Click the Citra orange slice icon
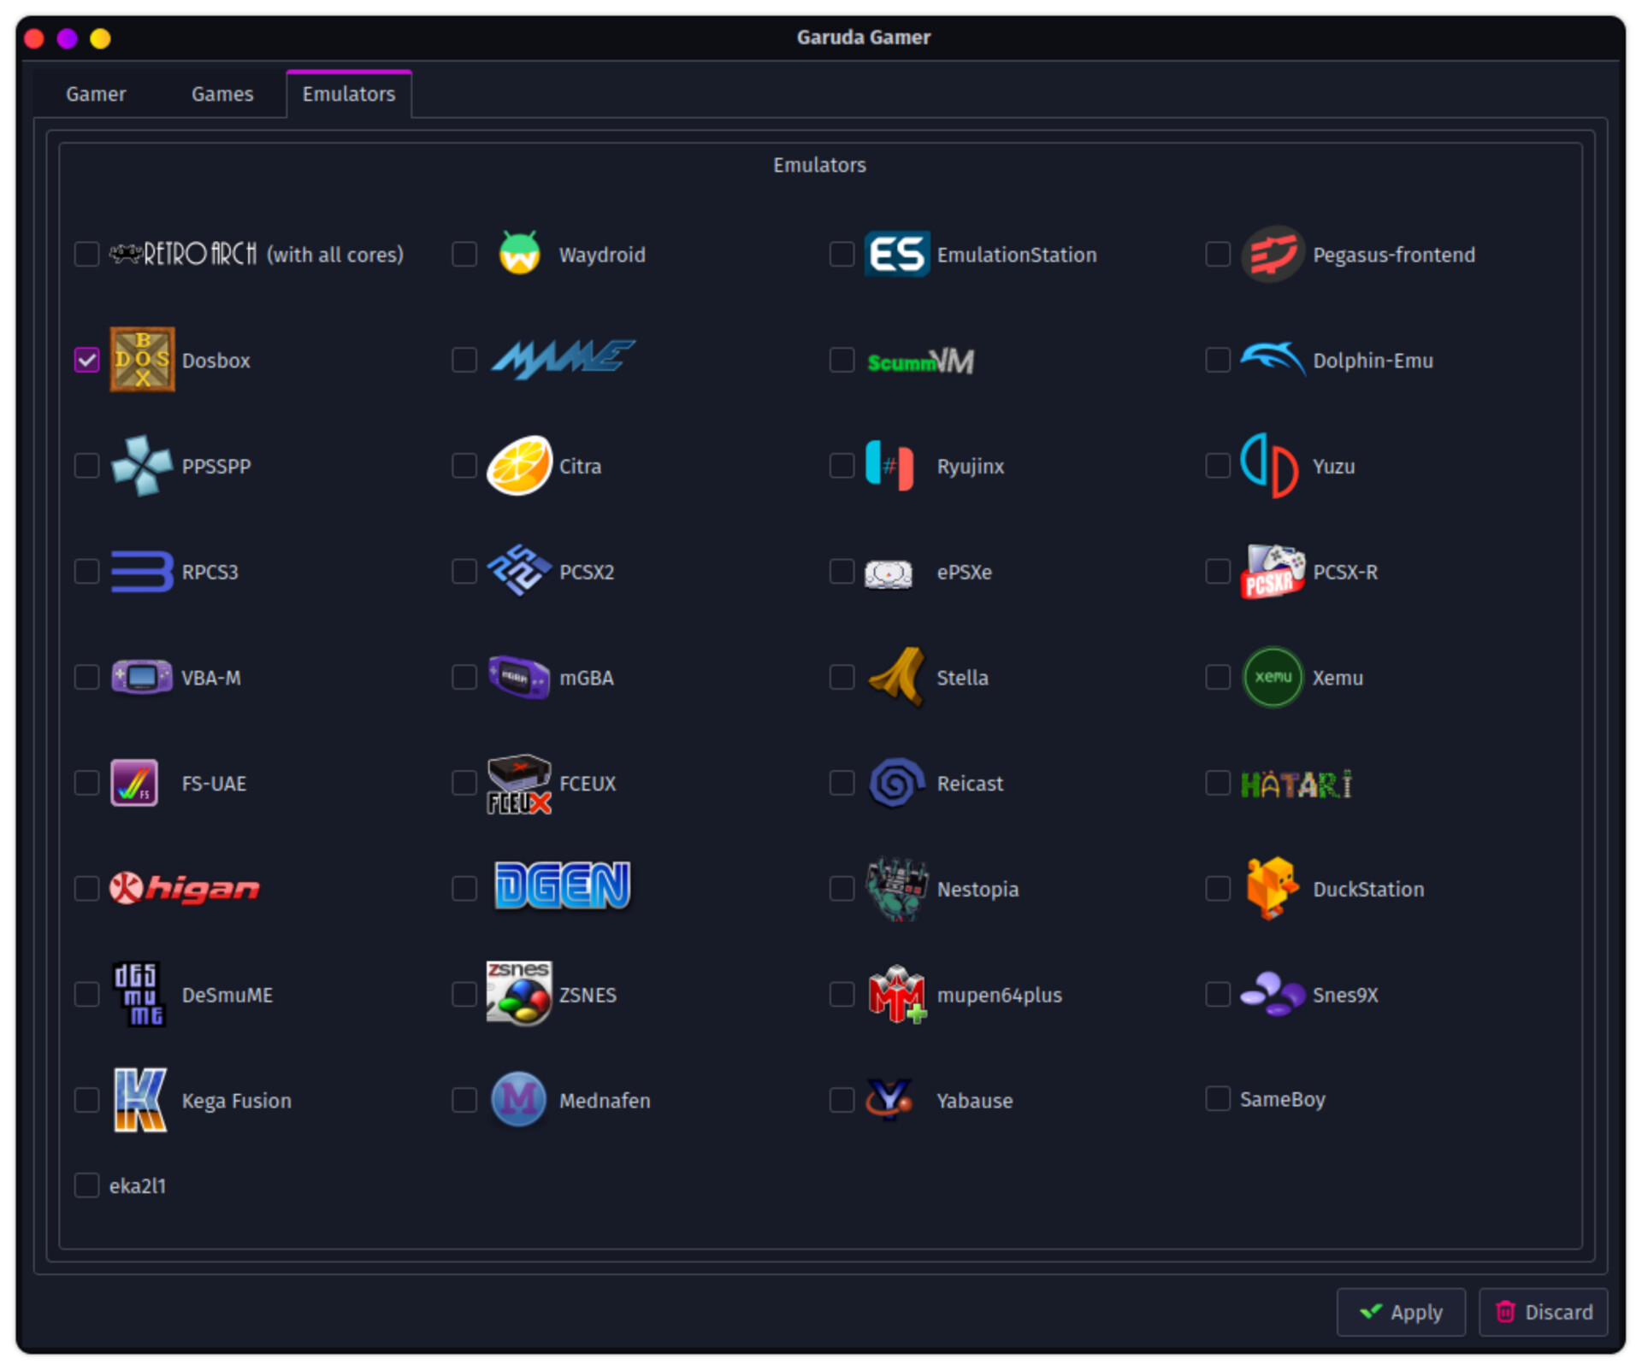1642x1370 pixels. 519,465
